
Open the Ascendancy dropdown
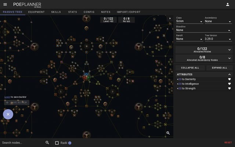point(218,21)
